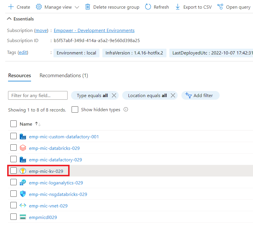Click the Delete resource group trash icon
The image size is (253, 225).
[x=88, y=7]
